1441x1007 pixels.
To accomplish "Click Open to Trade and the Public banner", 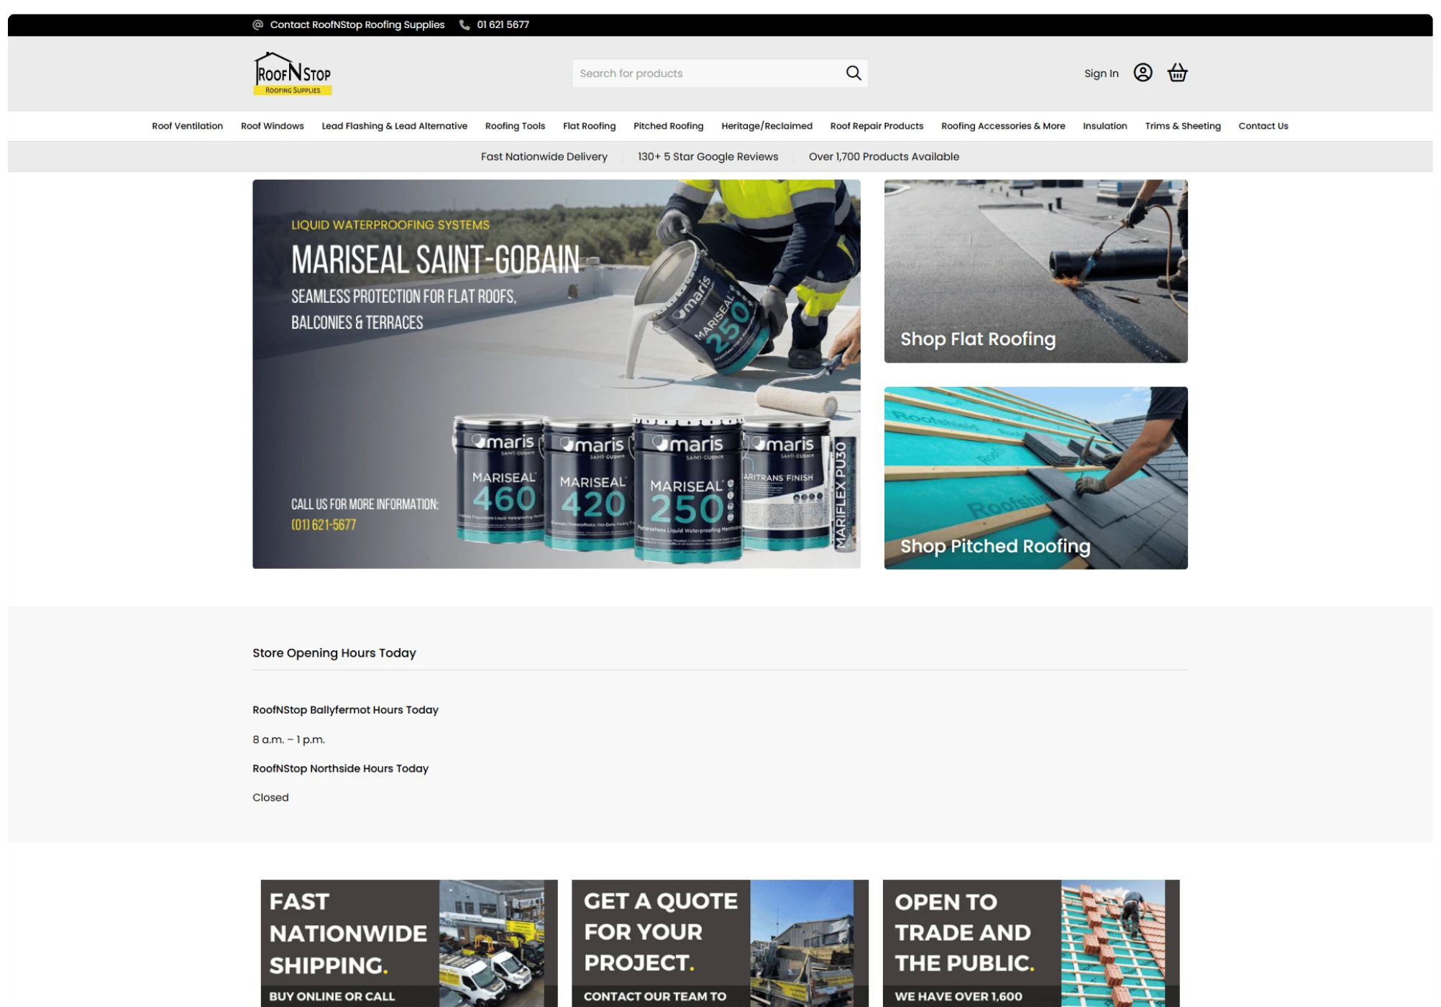I will point(1031,943).
